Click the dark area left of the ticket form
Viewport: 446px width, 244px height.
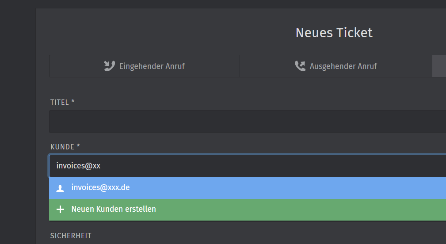click(x=18, y=133)
